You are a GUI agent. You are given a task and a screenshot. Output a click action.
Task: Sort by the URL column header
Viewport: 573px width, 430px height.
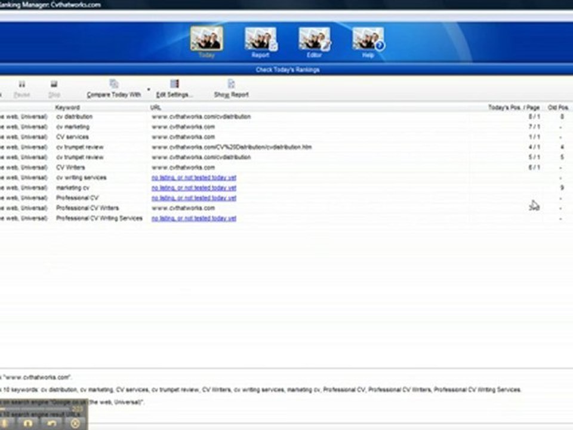click(156, 107)
